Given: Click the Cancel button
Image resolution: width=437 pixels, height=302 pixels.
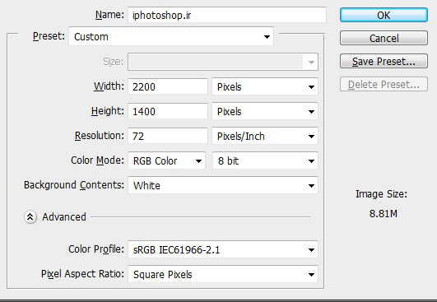Looking at the screenshot, I should (x=384, y=38).
